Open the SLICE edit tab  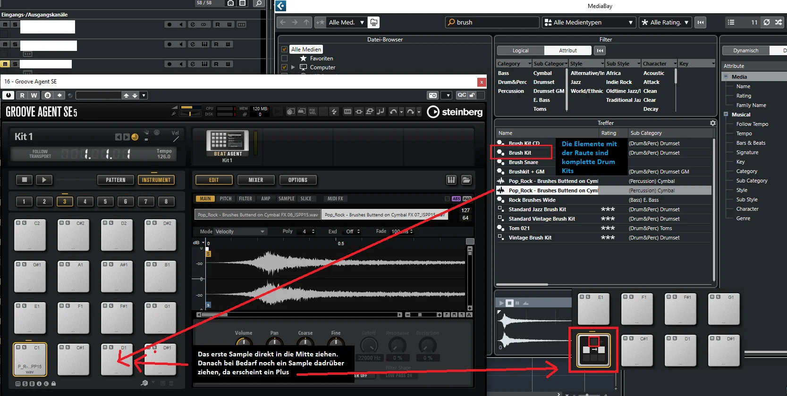[306, 198]
